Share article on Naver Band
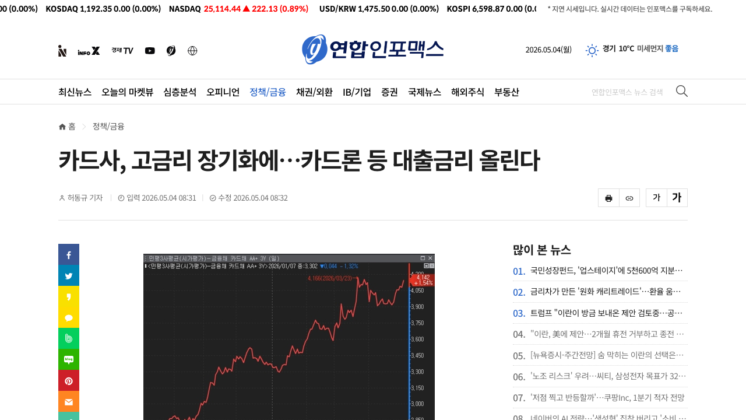The width and height of the screenshot is (746, 420). (x=69, y=338)
